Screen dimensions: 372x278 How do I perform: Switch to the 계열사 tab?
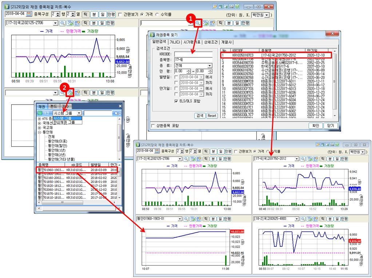(226, 42)
